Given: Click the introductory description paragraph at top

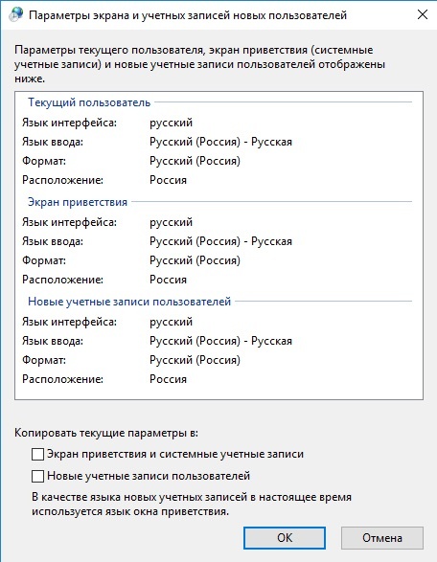Looking at the screenshot, I should click(200, 64).
